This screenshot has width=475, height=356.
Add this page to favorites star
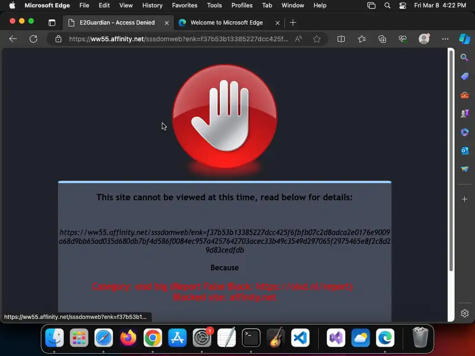317,39
